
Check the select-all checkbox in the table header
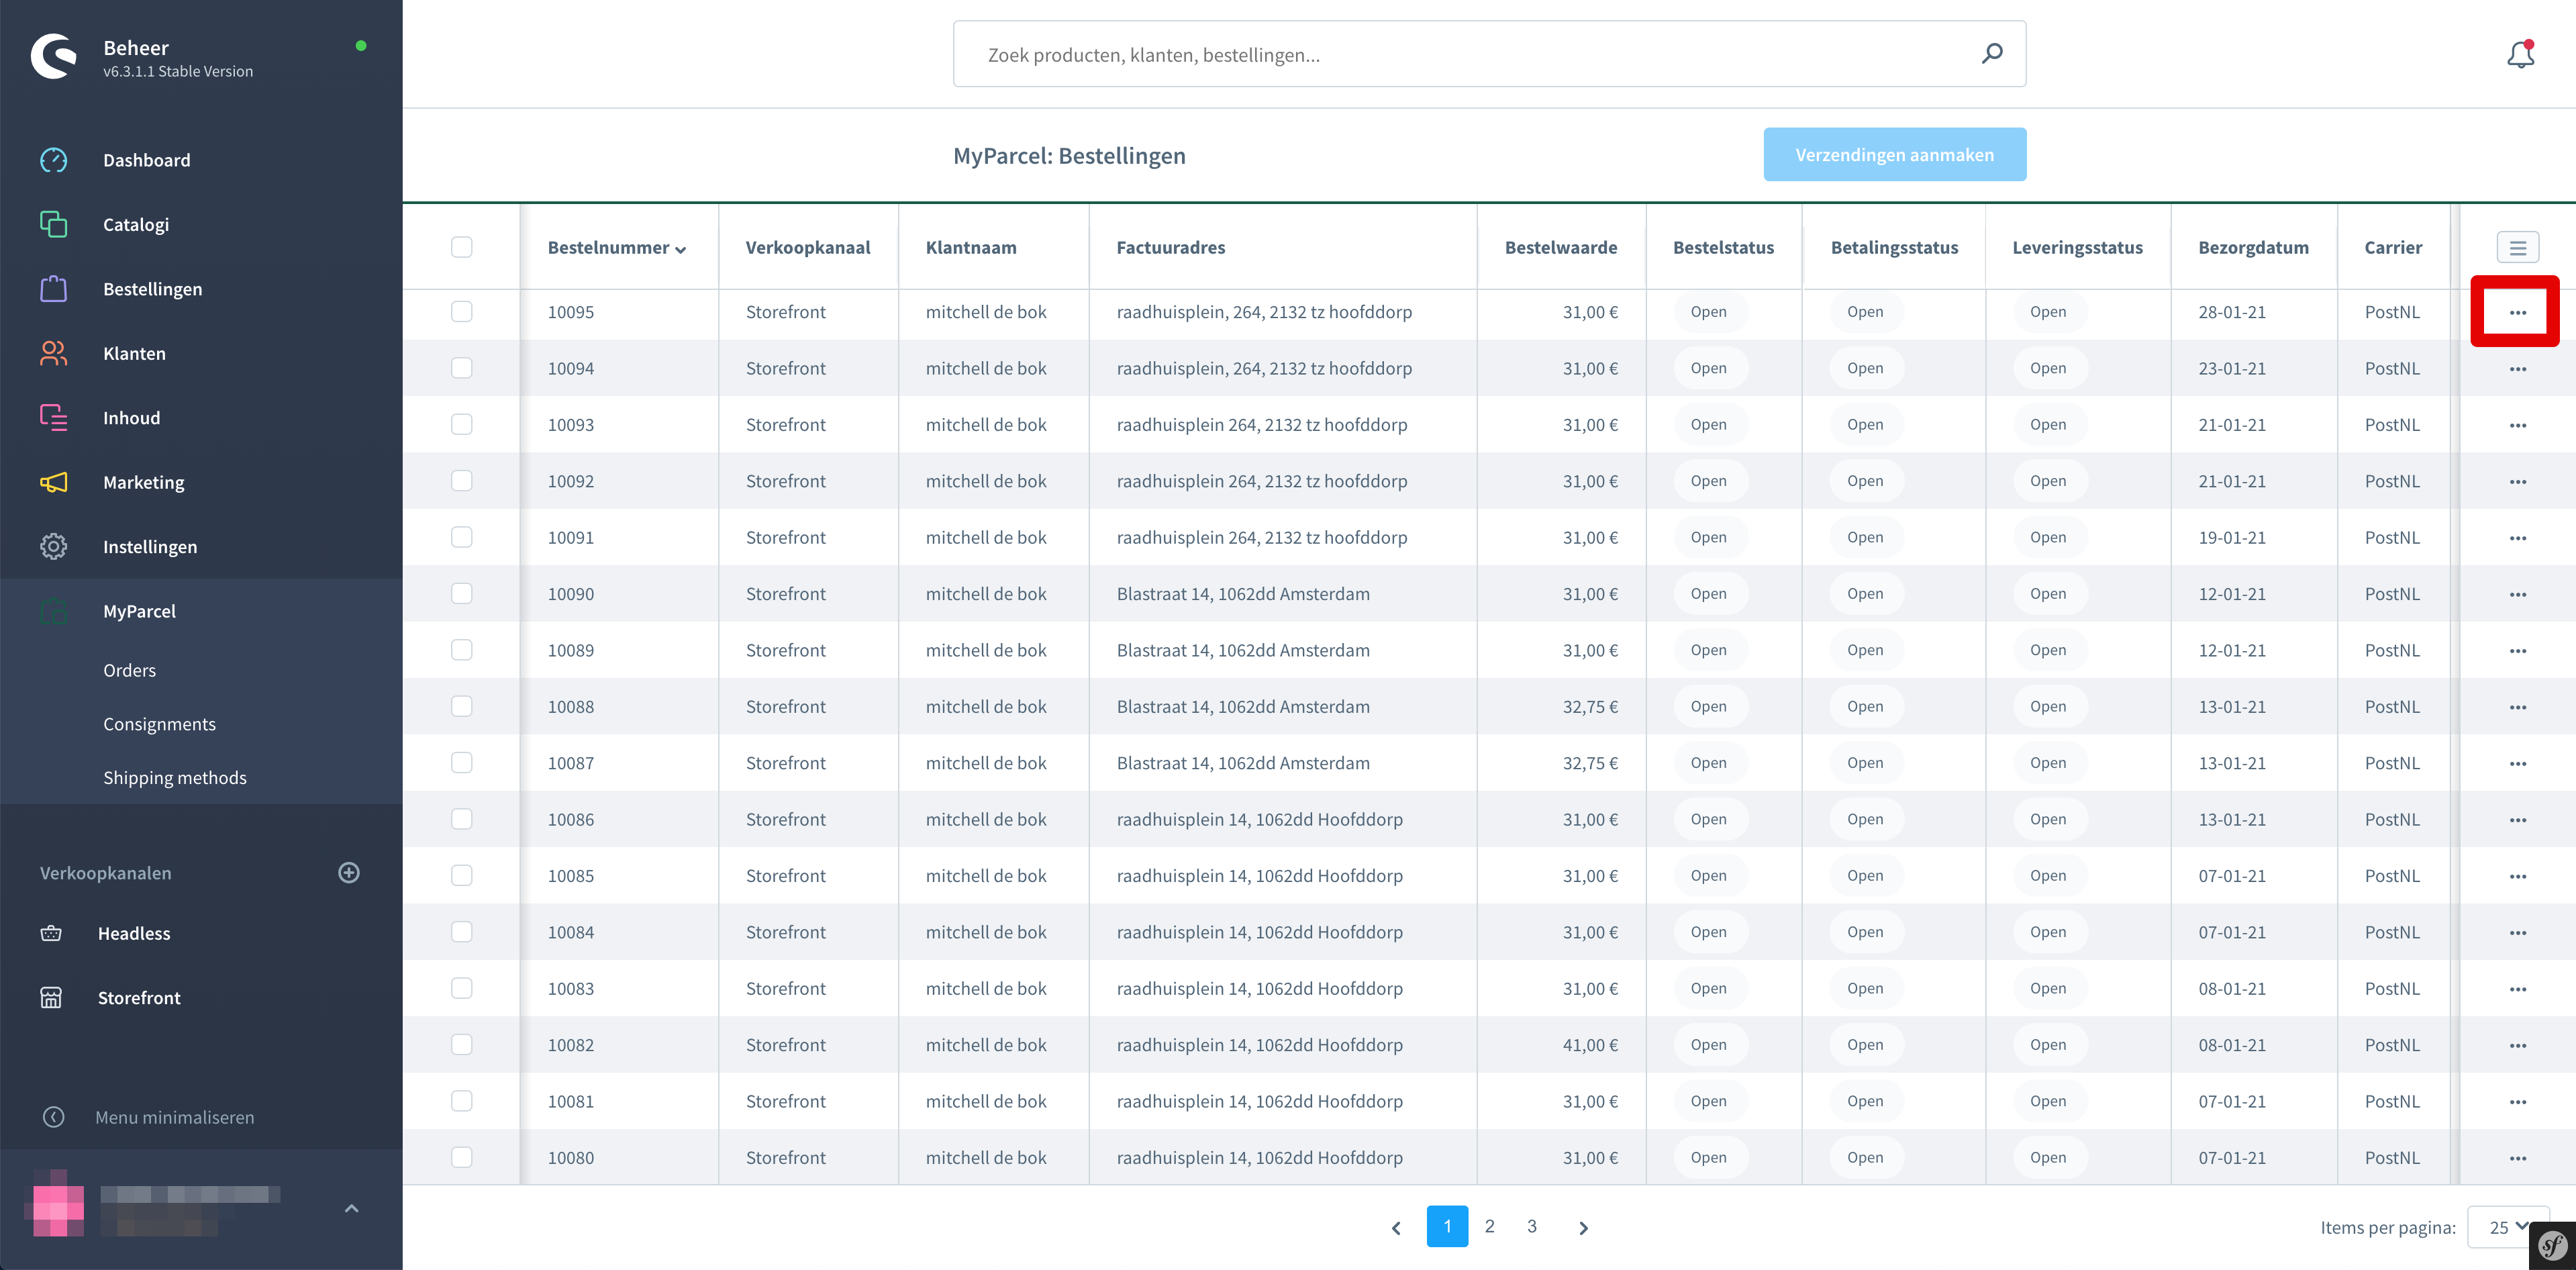point(462,246)
